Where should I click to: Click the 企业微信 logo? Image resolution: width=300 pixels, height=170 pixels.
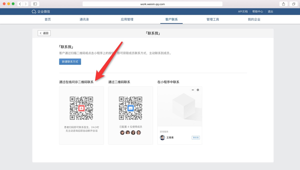(x=41, y=11)
